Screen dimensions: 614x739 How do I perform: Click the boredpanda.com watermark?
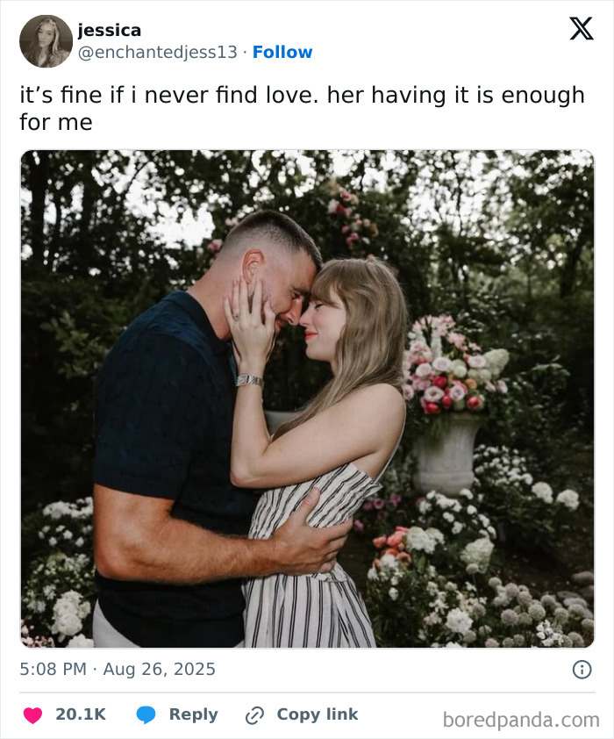point(521,720)
